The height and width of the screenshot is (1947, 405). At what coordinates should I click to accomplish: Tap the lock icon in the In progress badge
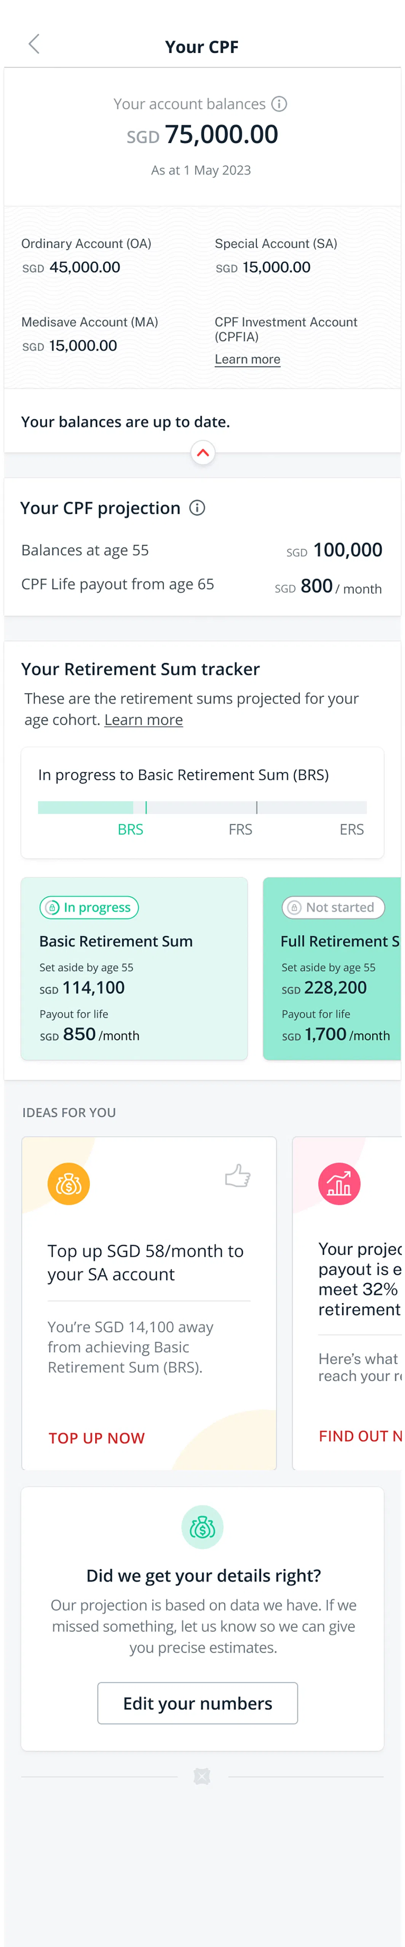coord(52,908)
